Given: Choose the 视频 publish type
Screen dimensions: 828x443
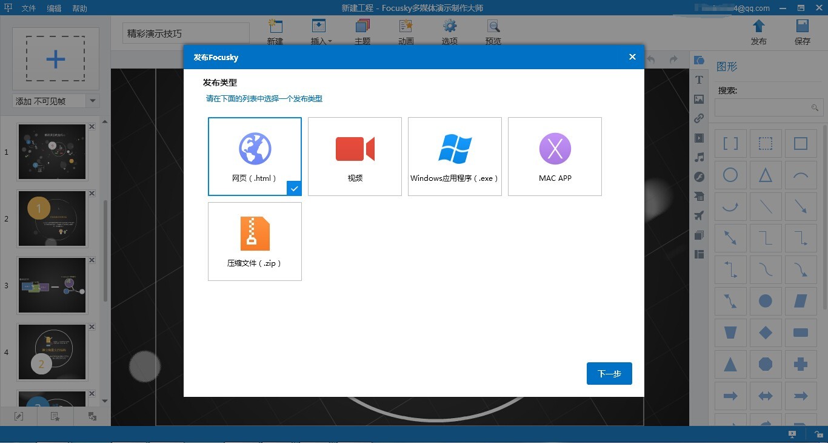Looking at the screenshot, I should click(355, 156).
